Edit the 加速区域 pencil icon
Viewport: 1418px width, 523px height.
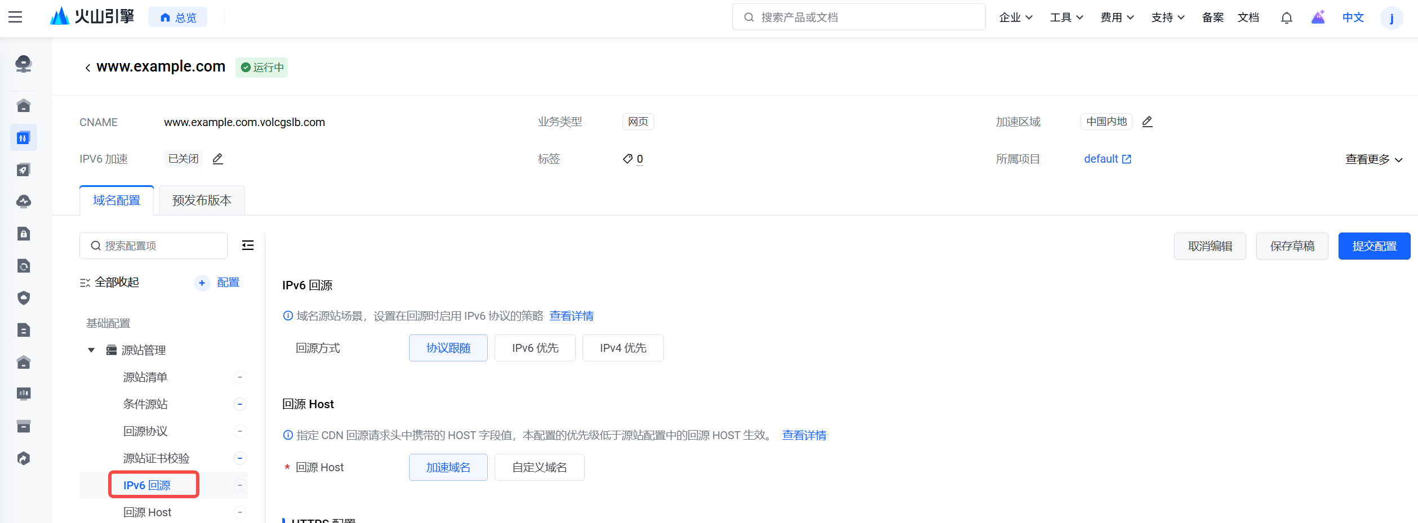[x=1147, y=122]
